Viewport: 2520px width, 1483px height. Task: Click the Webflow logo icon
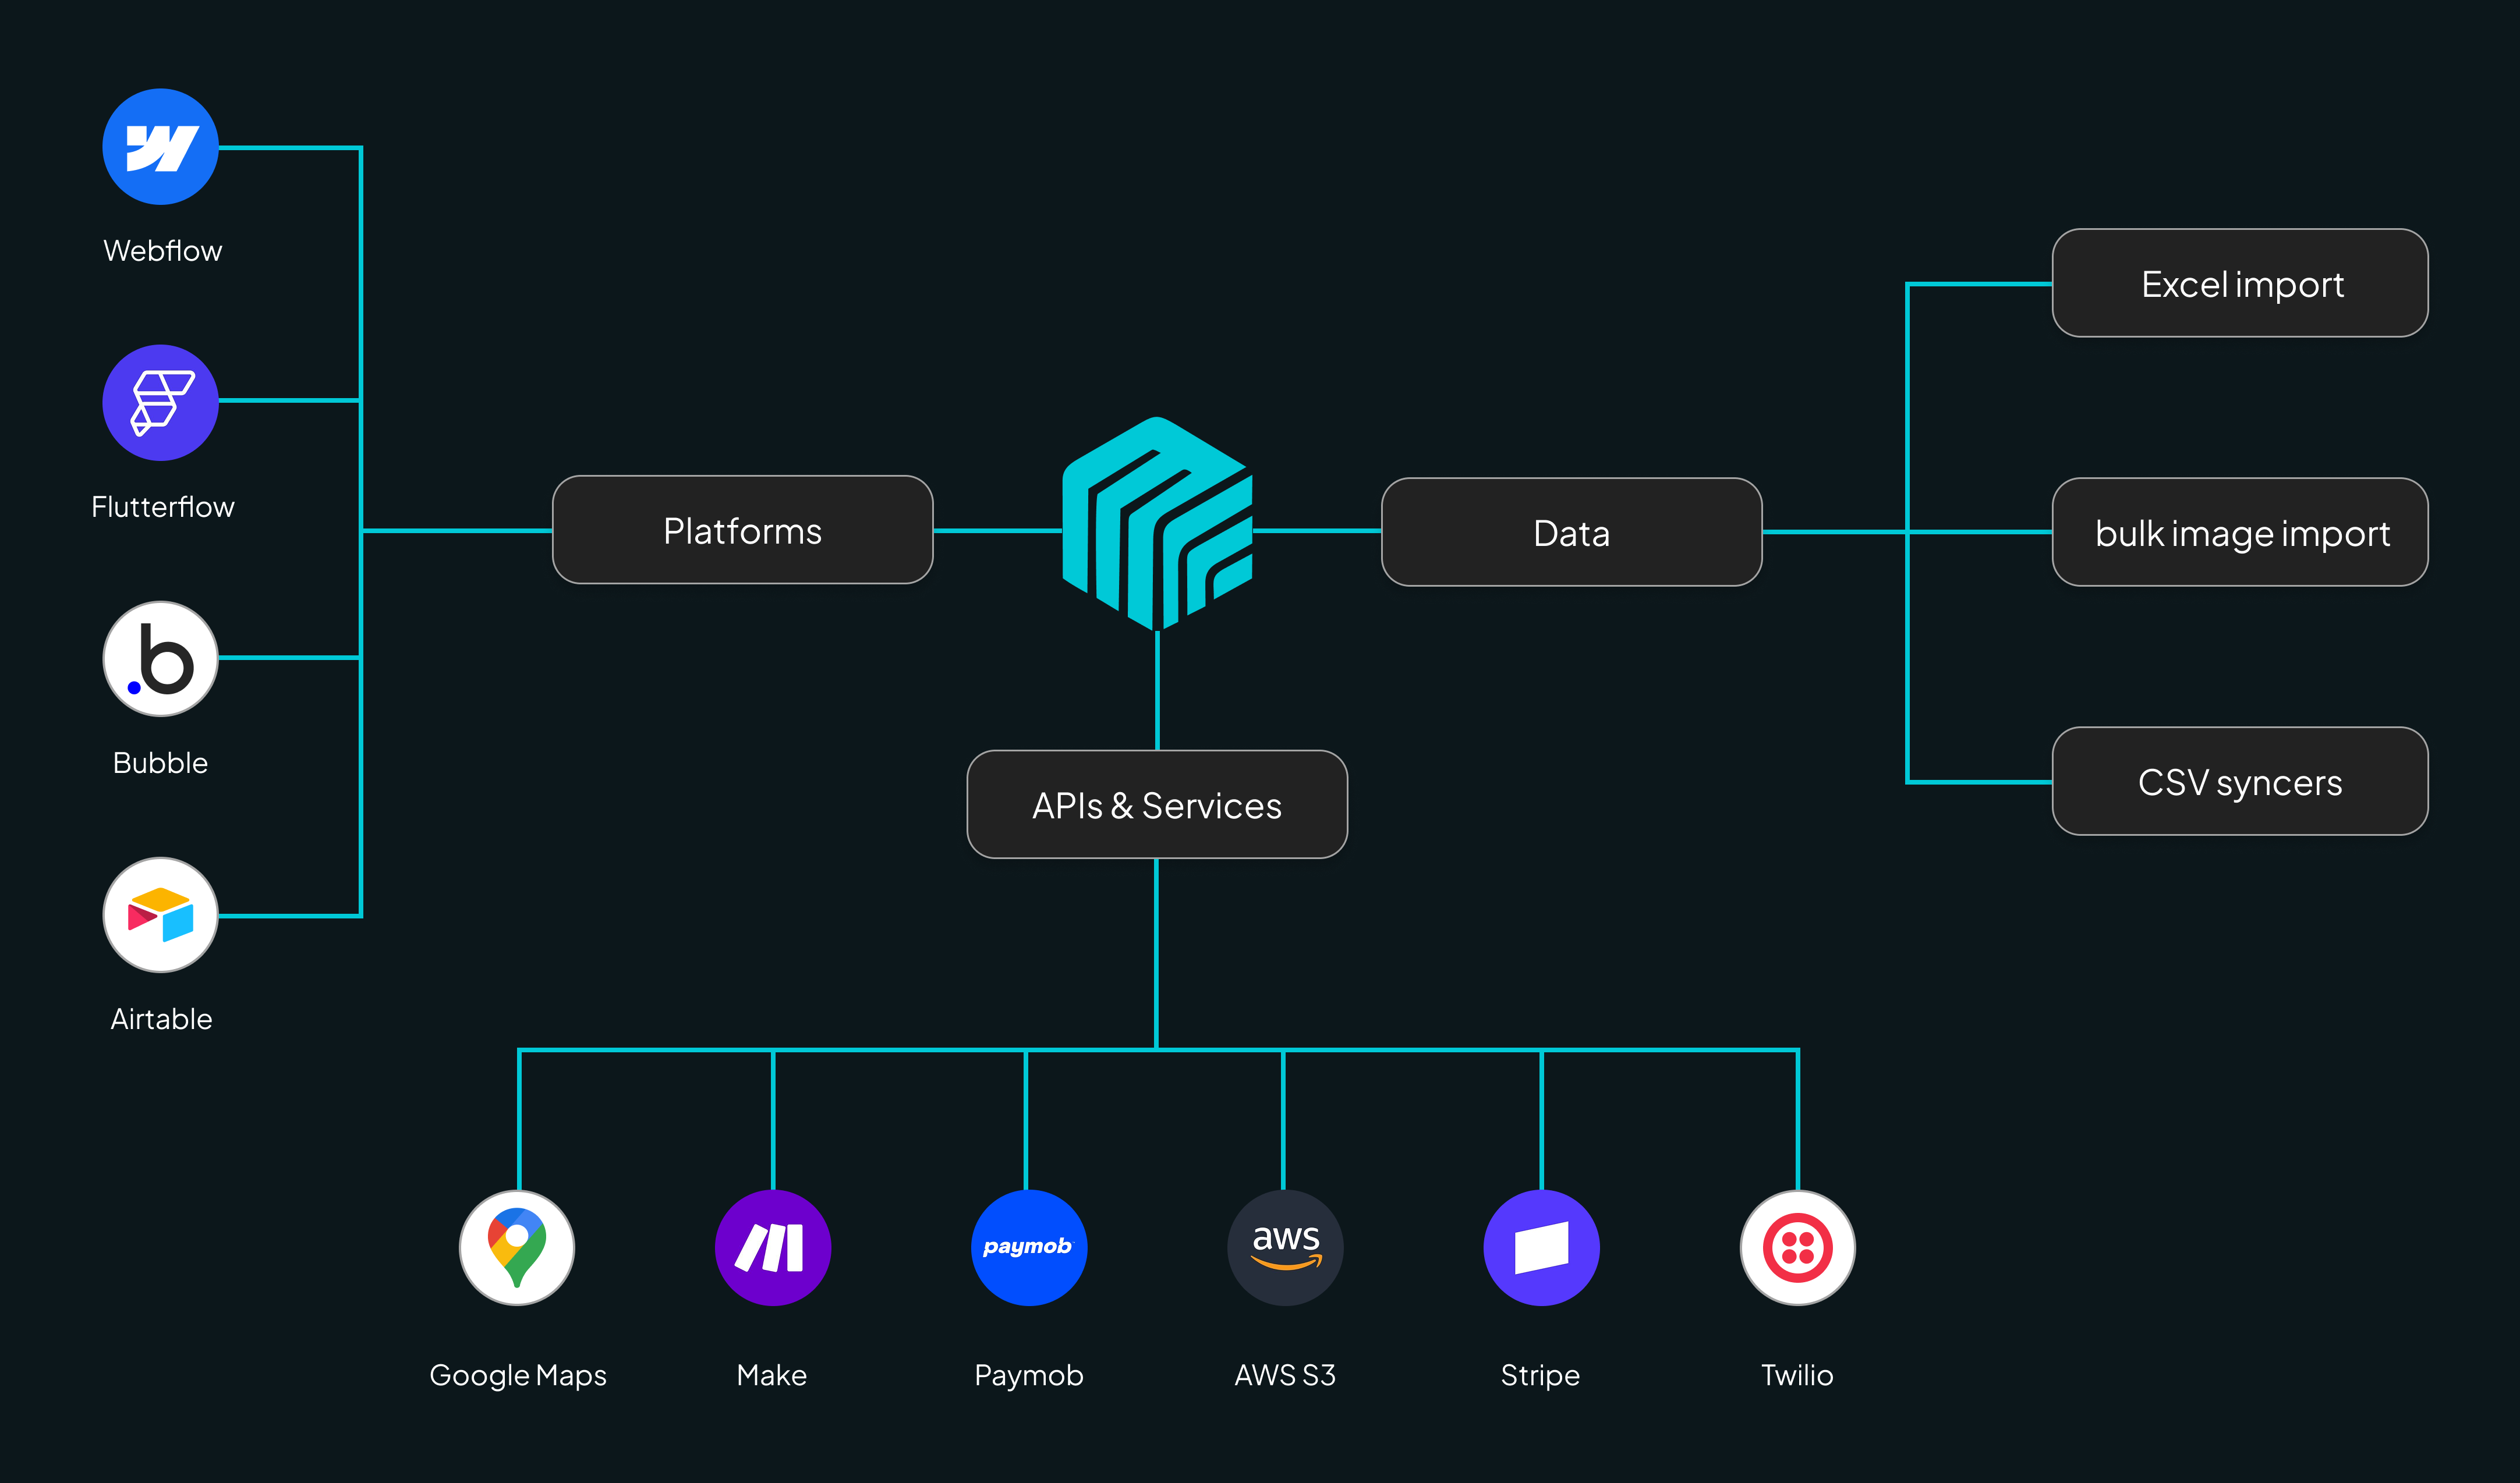pos(160,147)
